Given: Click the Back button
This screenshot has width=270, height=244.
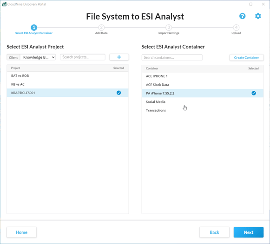Looking at the screenshot, I should [x=214, y=232].
